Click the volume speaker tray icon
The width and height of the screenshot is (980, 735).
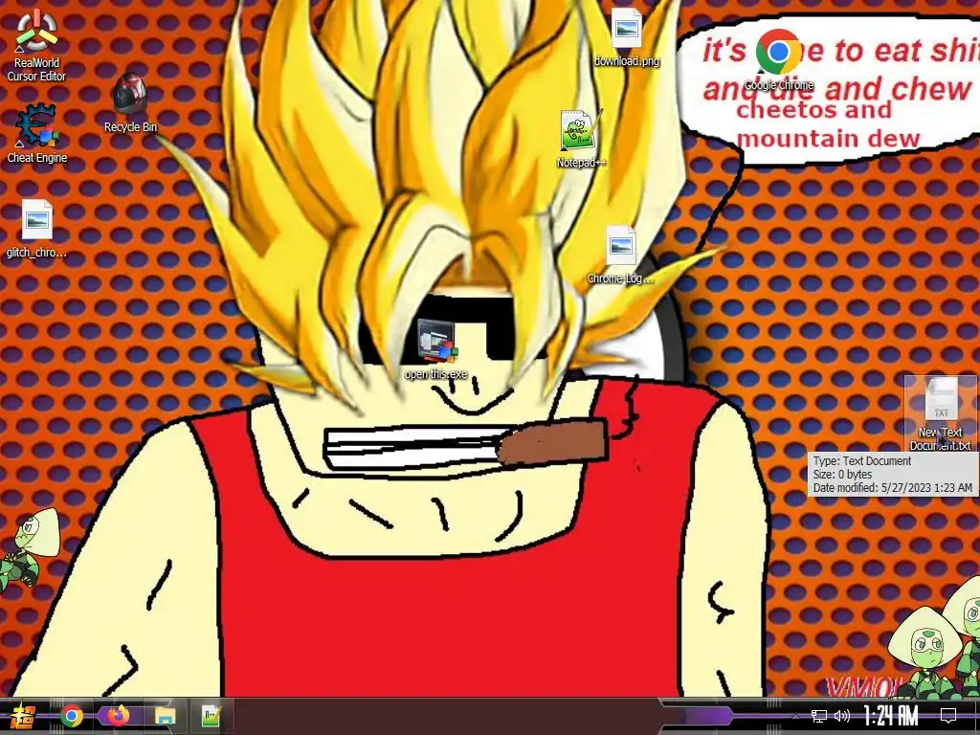coord(842,716)
